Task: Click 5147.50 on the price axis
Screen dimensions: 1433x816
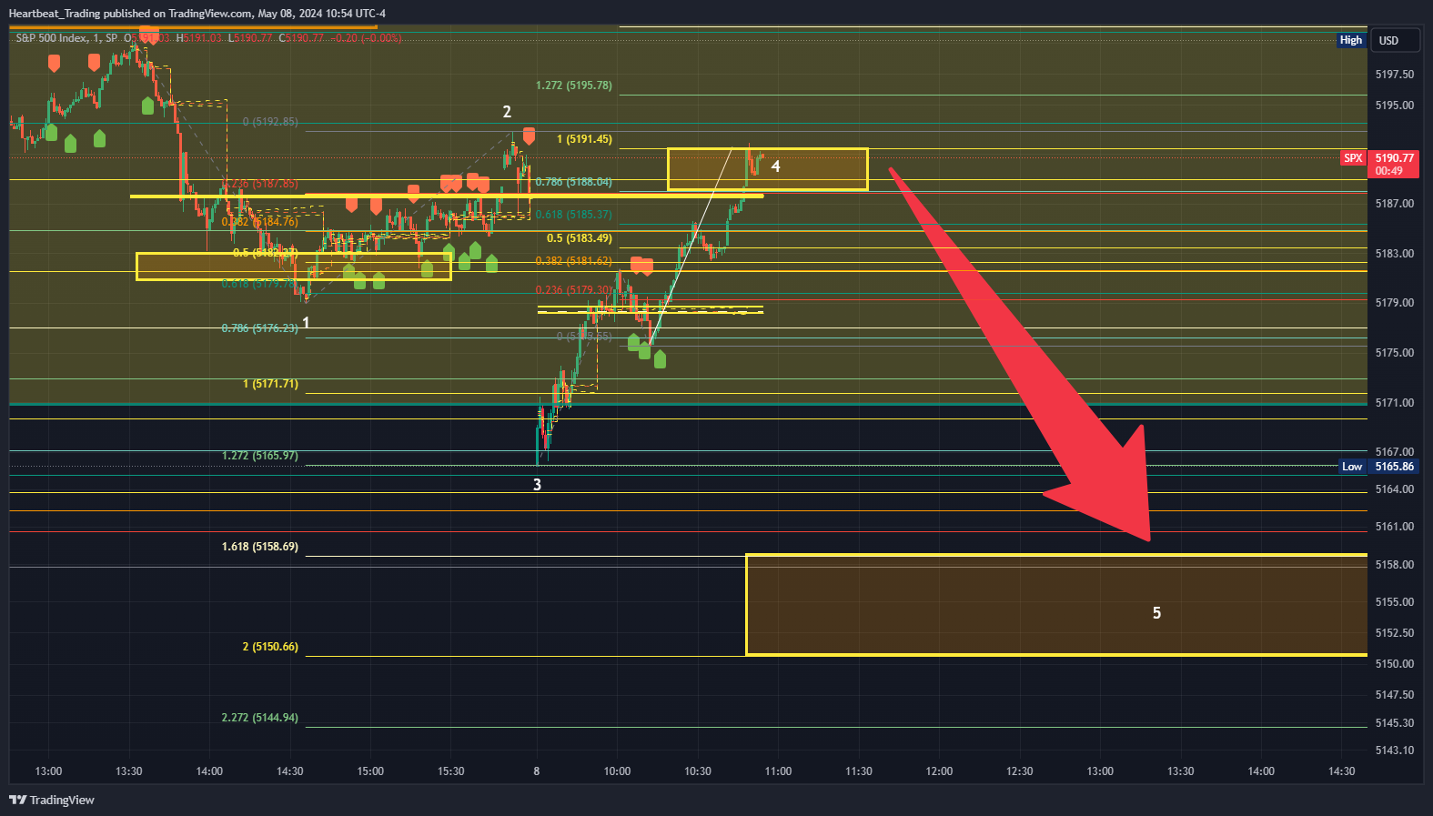Action: 1395,695
